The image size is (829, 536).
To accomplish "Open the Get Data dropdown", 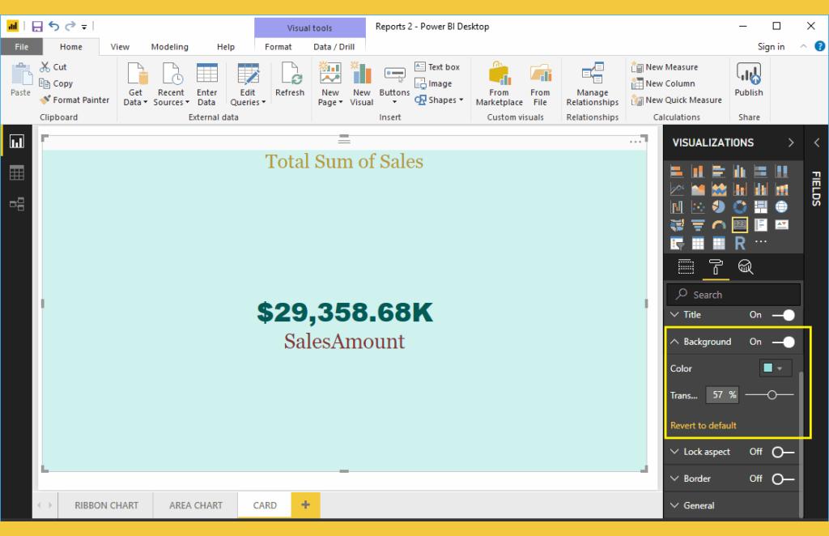I will (136, 84).
